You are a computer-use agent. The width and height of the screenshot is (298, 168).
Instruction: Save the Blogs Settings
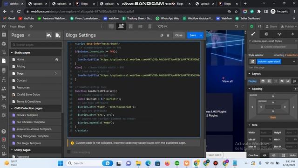tap(193, 35)
